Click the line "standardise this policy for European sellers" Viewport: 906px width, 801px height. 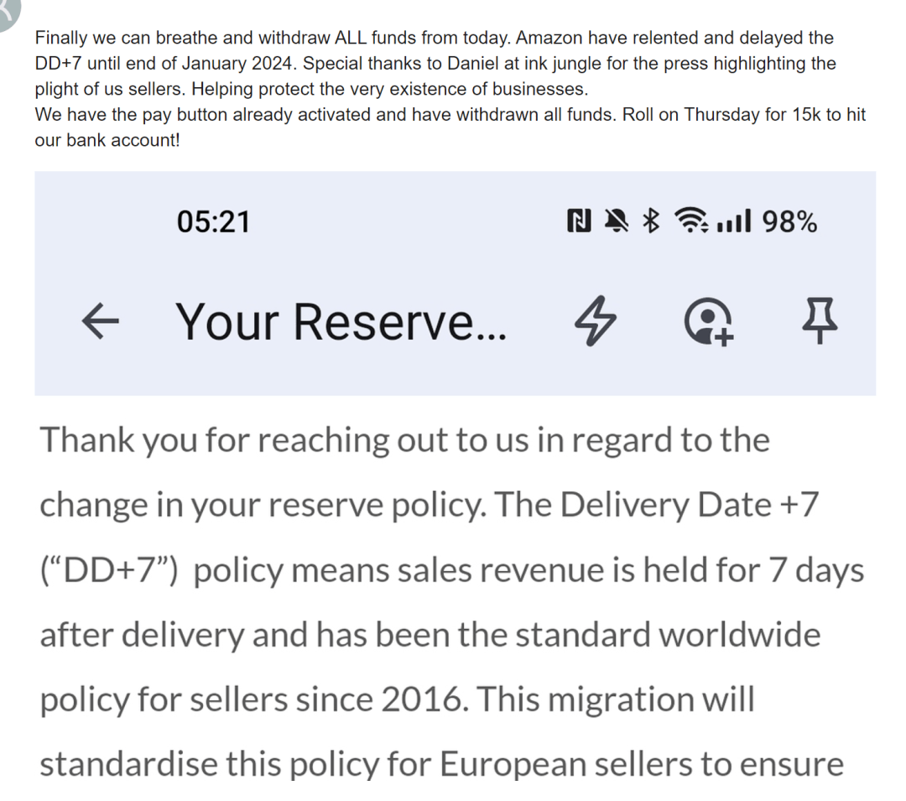coord(441,764)
